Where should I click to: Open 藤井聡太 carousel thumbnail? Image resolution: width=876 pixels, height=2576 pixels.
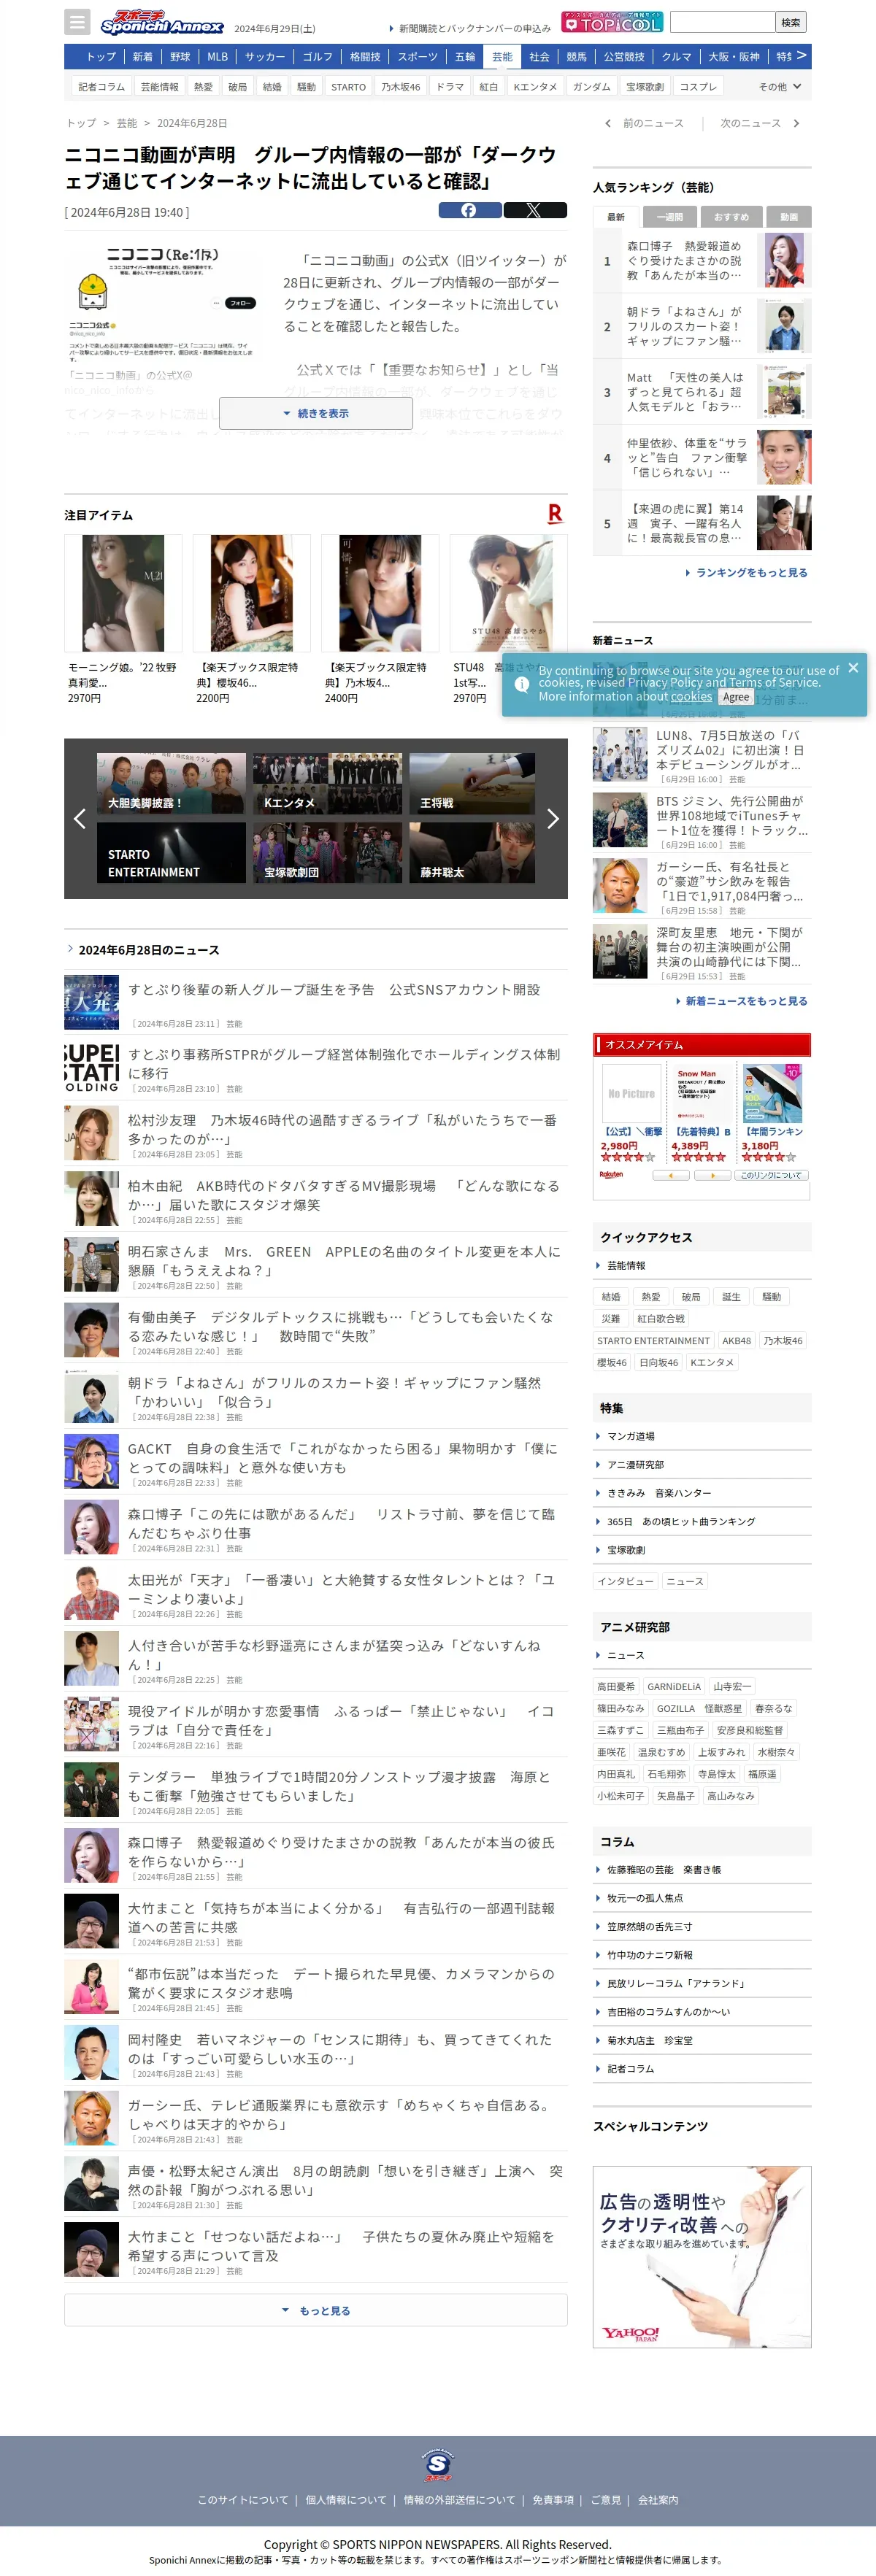(x=472, y=852)
